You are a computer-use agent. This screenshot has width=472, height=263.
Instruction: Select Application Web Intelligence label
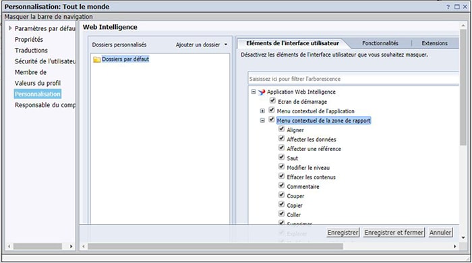click(301, 92)
